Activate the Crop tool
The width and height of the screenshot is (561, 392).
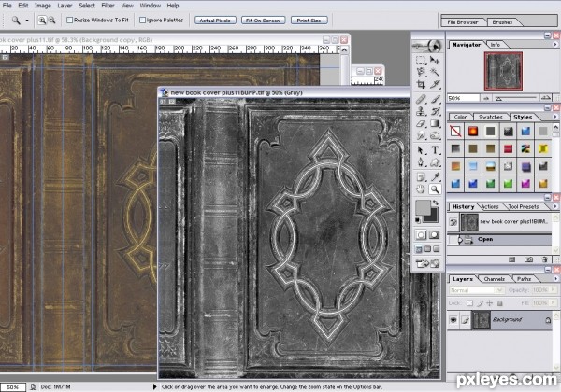(x=421, y=85)
